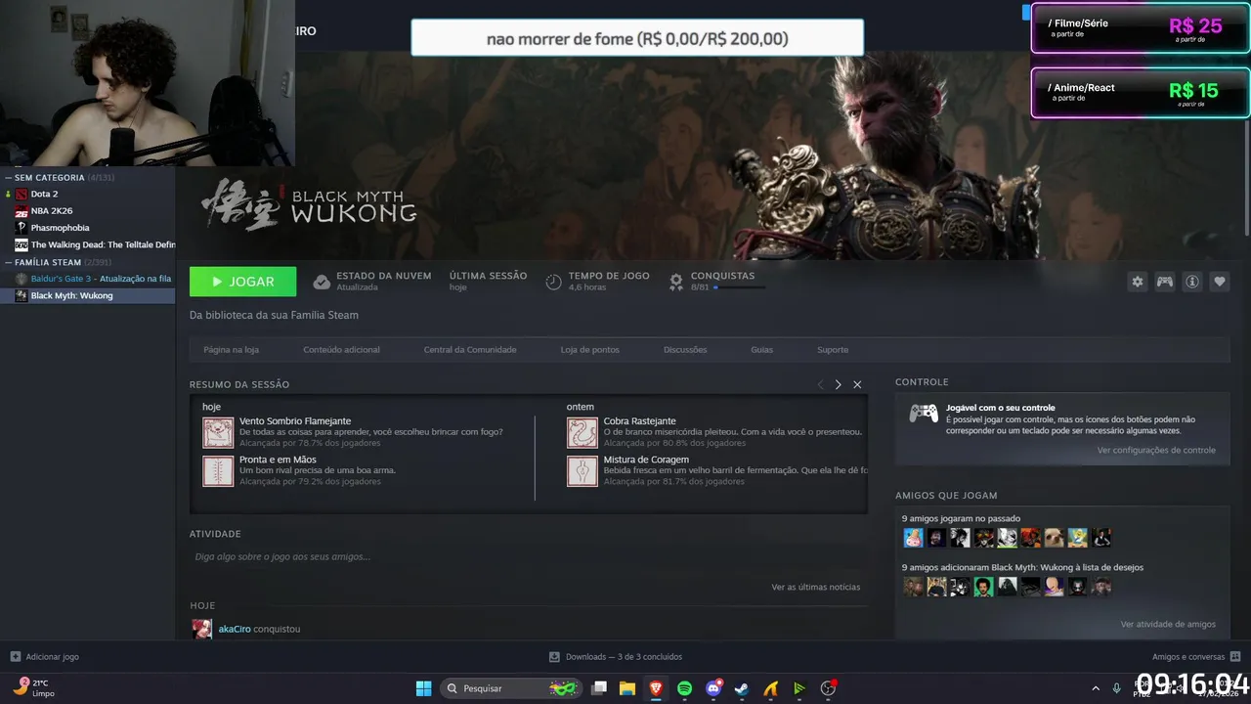Add game to favorites heart icon
Screen dimensions: 1251x704
click(1220, 282)
